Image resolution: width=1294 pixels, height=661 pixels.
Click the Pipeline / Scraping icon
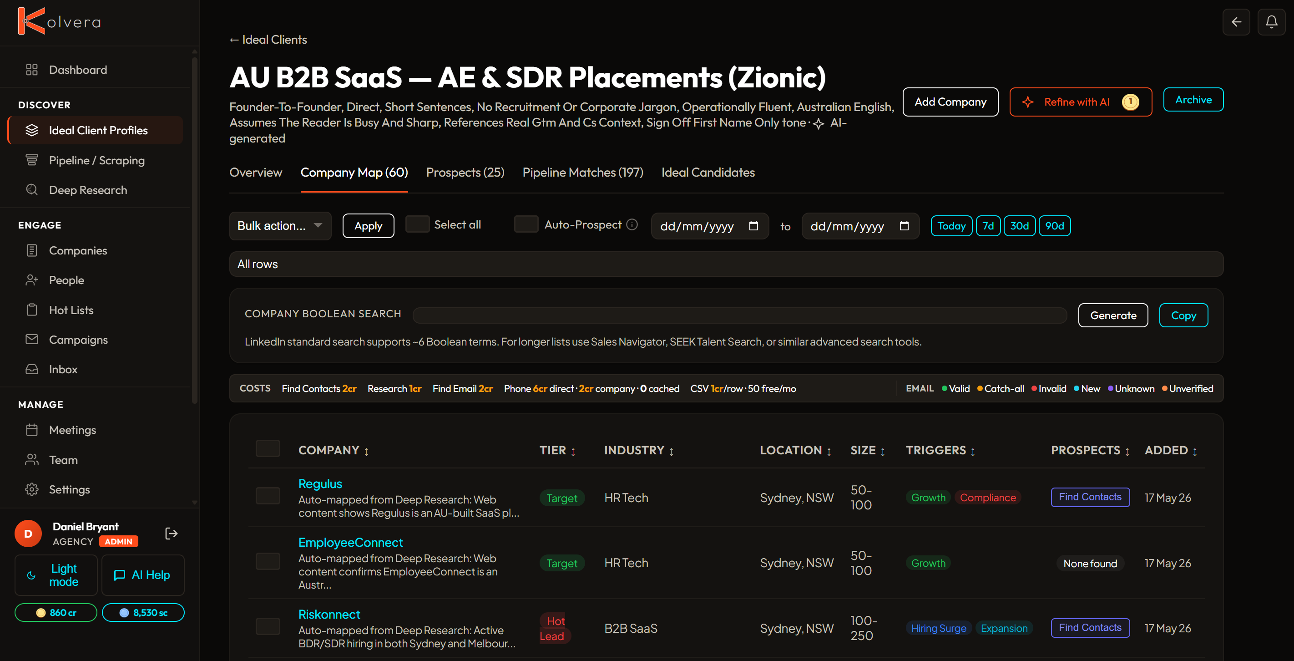[x=32, y=160]
